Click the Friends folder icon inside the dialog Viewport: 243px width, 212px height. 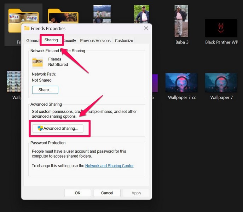[37, 62]
